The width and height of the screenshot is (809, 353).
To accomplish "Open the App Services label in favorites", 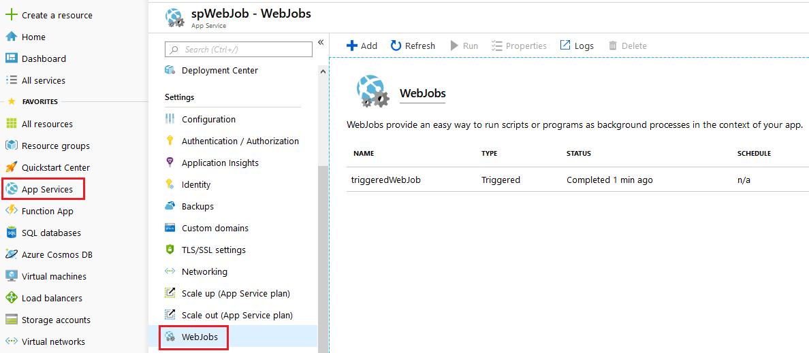I will click(48, 189).
